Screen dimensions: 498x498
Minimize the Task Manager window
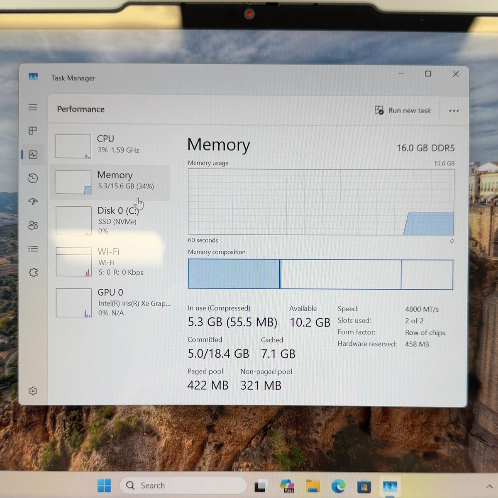[x=401, y=73]
